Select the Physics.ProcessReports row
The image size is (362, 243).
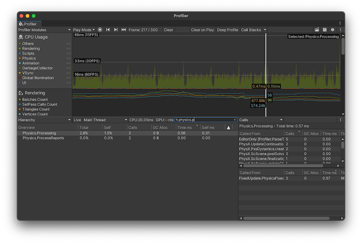coord(43,138)
